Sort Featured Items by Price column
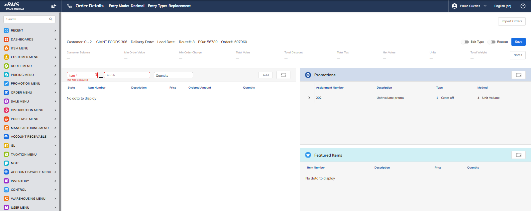The height and width of the screenshot is (211, 531). pos(438,168)
